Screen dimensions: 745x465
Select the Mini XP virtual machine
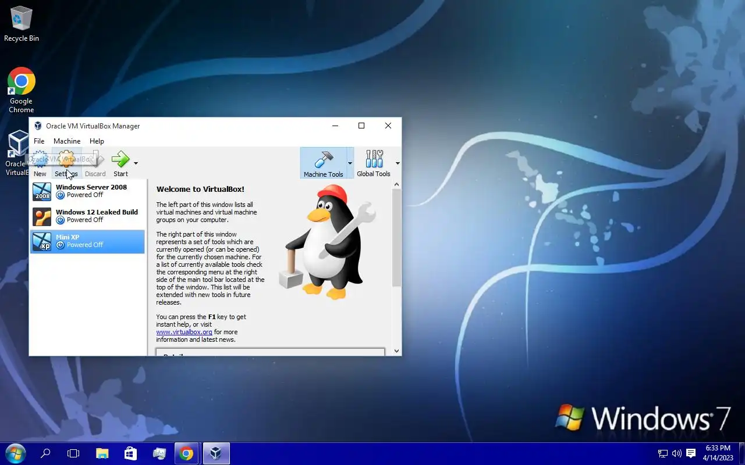(87, 241)
